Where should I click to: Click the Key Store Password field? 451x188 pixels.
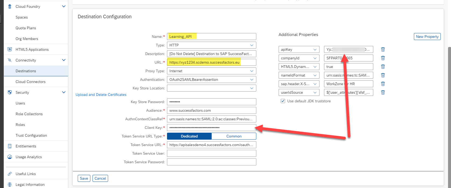click(x=212, y=102)
